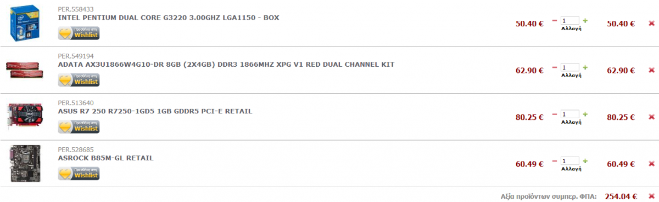The image size is (659, 202).
Task: Open the ASRock motherboard thumbnail image
Action: click(x=26, y=163)
